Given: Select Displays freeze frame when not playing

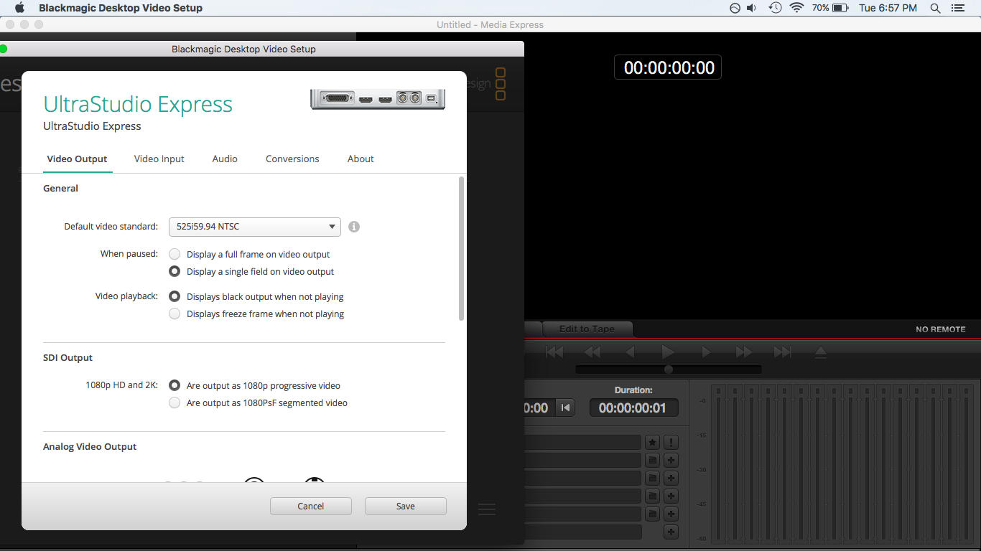Looking at the screenshot, I should [x=175, y=314].
